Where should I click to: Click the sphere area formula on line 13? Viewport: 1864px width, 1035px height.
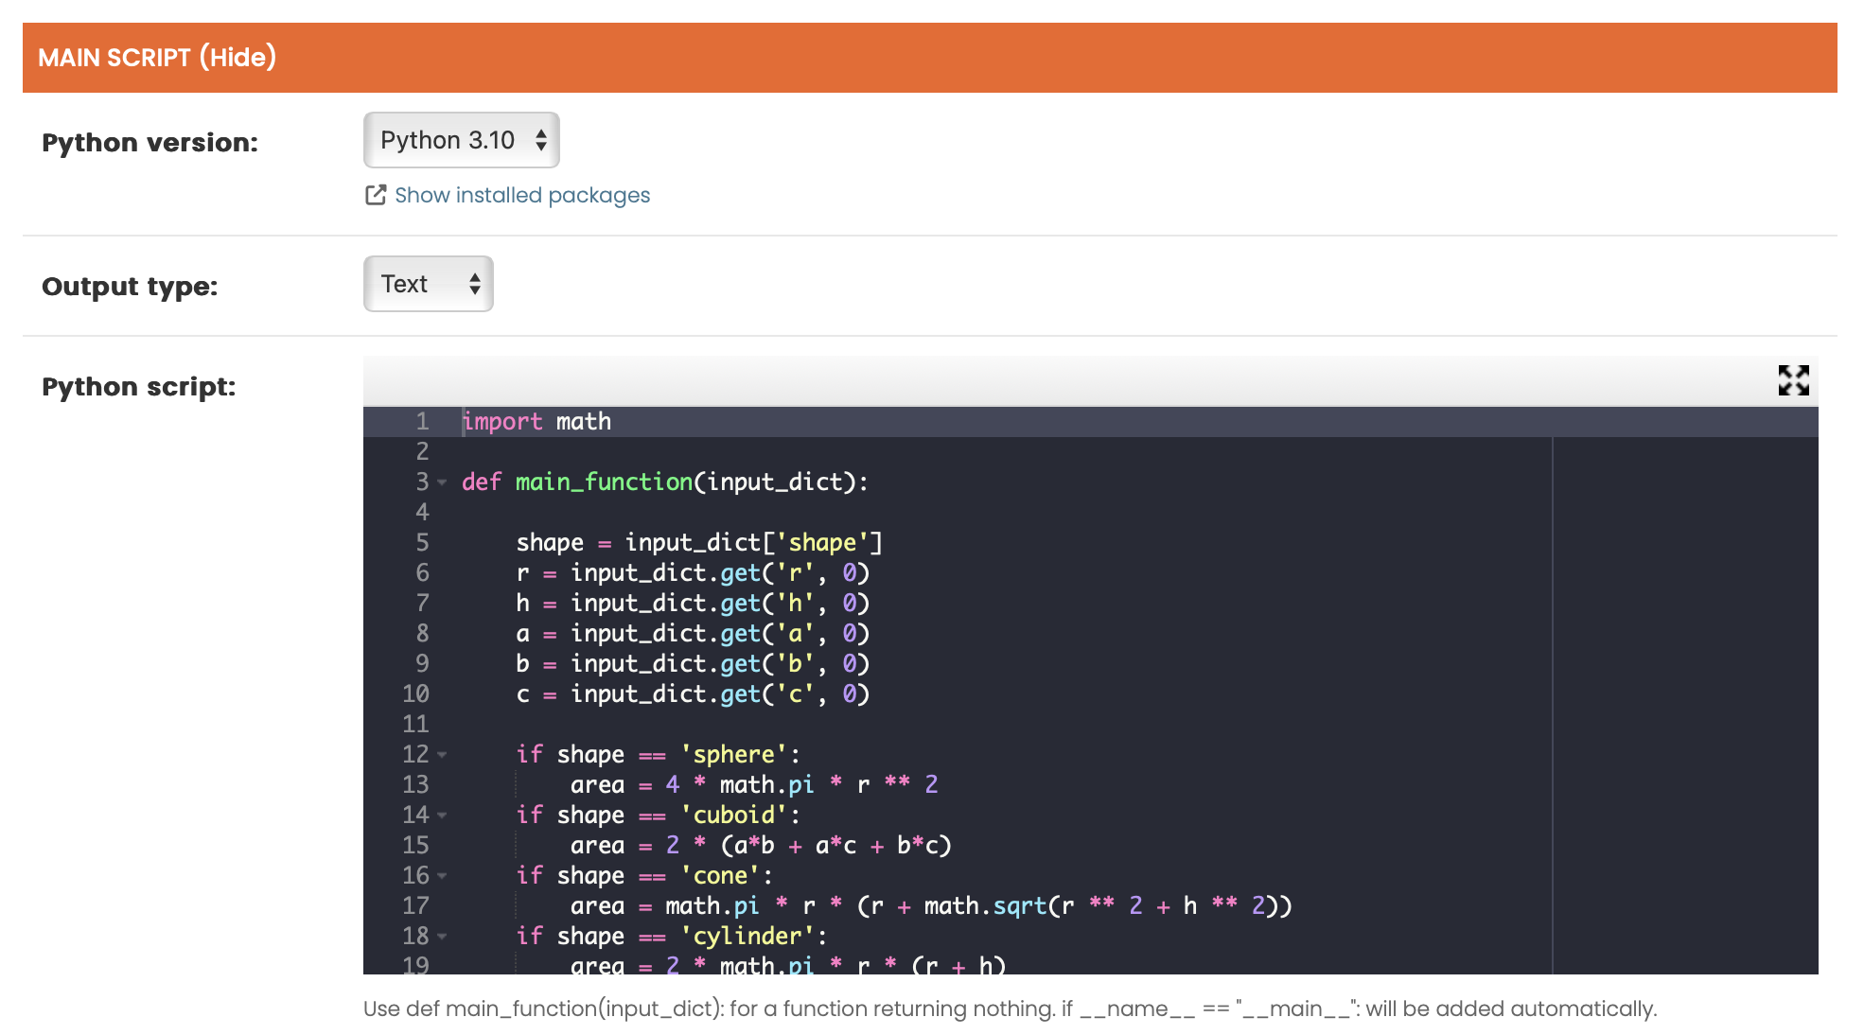(x=754, y=785)
